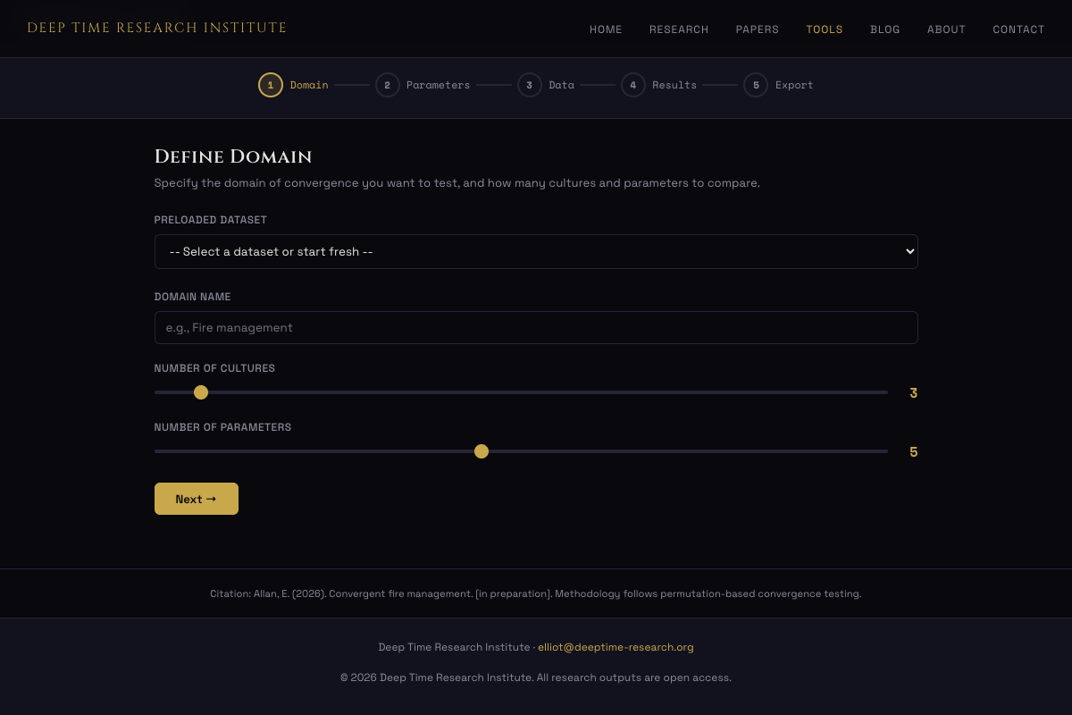This screenshot has width=1072, height=715.
Task: Select the Export step label
Action: click(794, 85)
